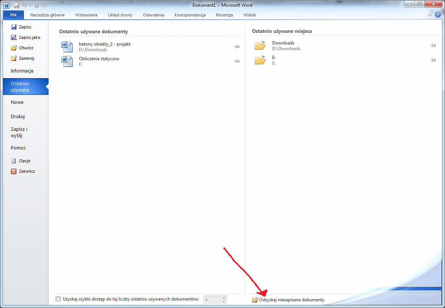Click the Word file icon for Obliczenia statyczno
445x308 pixels.
pos(67,61)
